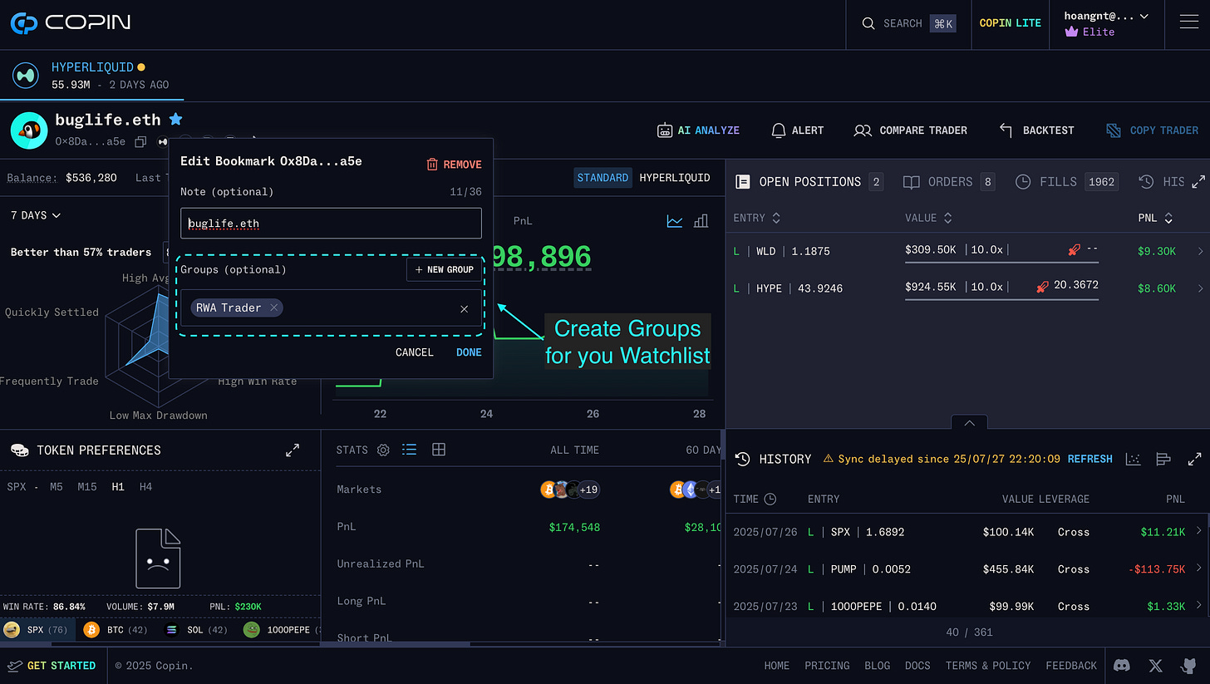Cancel the Edit Bookmark dialog
Viewport: 1210px width, 684px height.
(414, 352)
